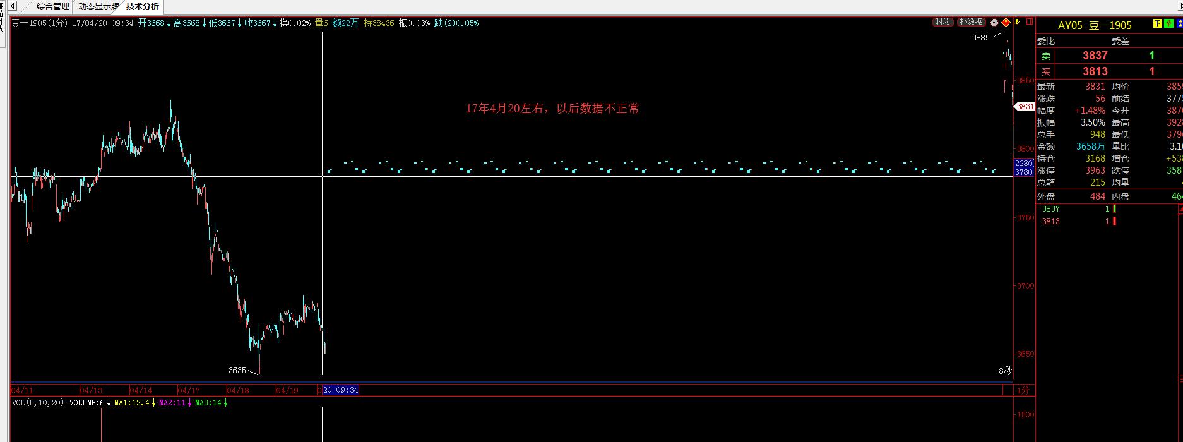
Task: Click the 04/18 date marker on the time axis
Action: [x=238, y=390]
